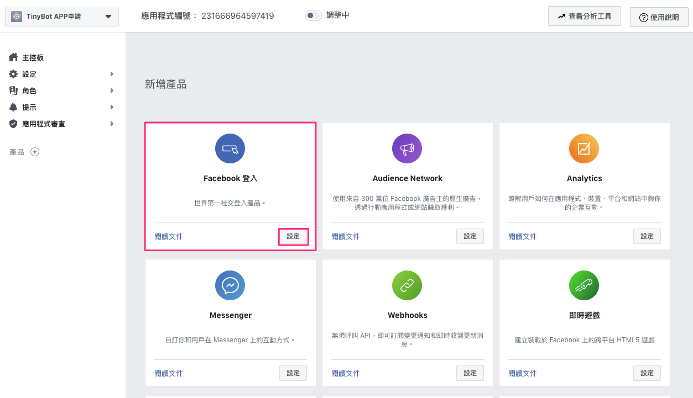Click 設定 button on Facebook 登入 card

tap(293, 236)
